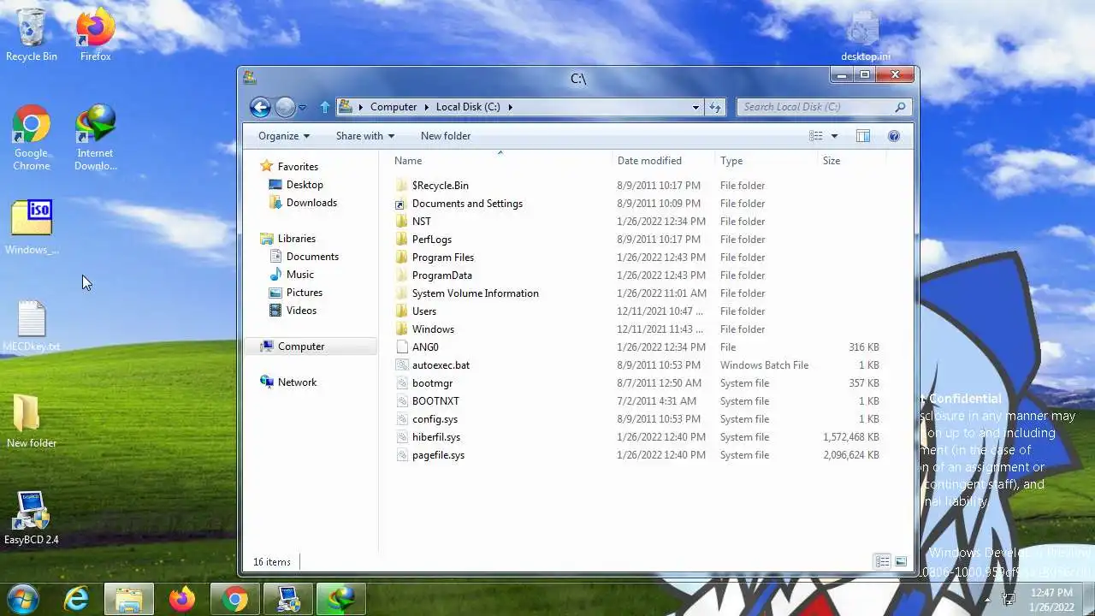Sort by the Size column header
The height and width of the screenshot is (616, 1095).
pyautogui.click(x=851, y=161)
